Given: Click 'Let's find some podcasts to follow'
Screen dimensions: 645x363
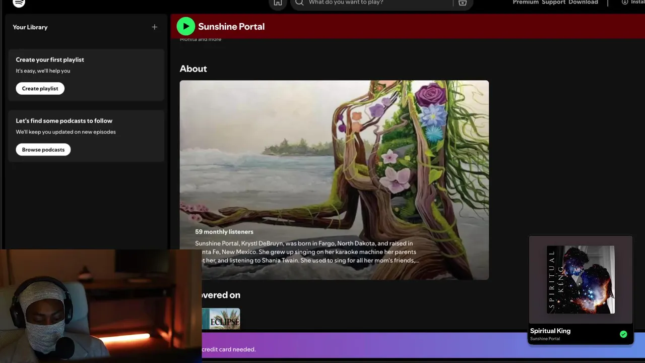Looking at the screenshot, I should (x=64, y=121).
